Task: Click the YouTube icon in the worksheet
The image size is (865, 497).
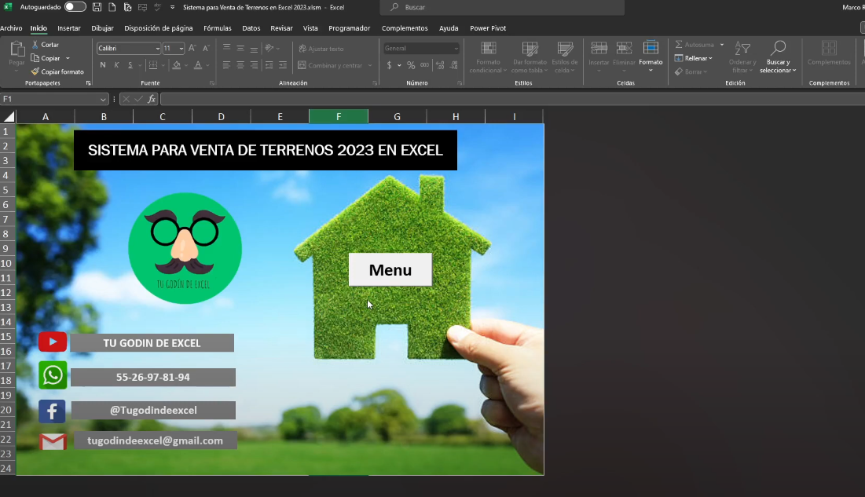Action: (x=52, y=342)
